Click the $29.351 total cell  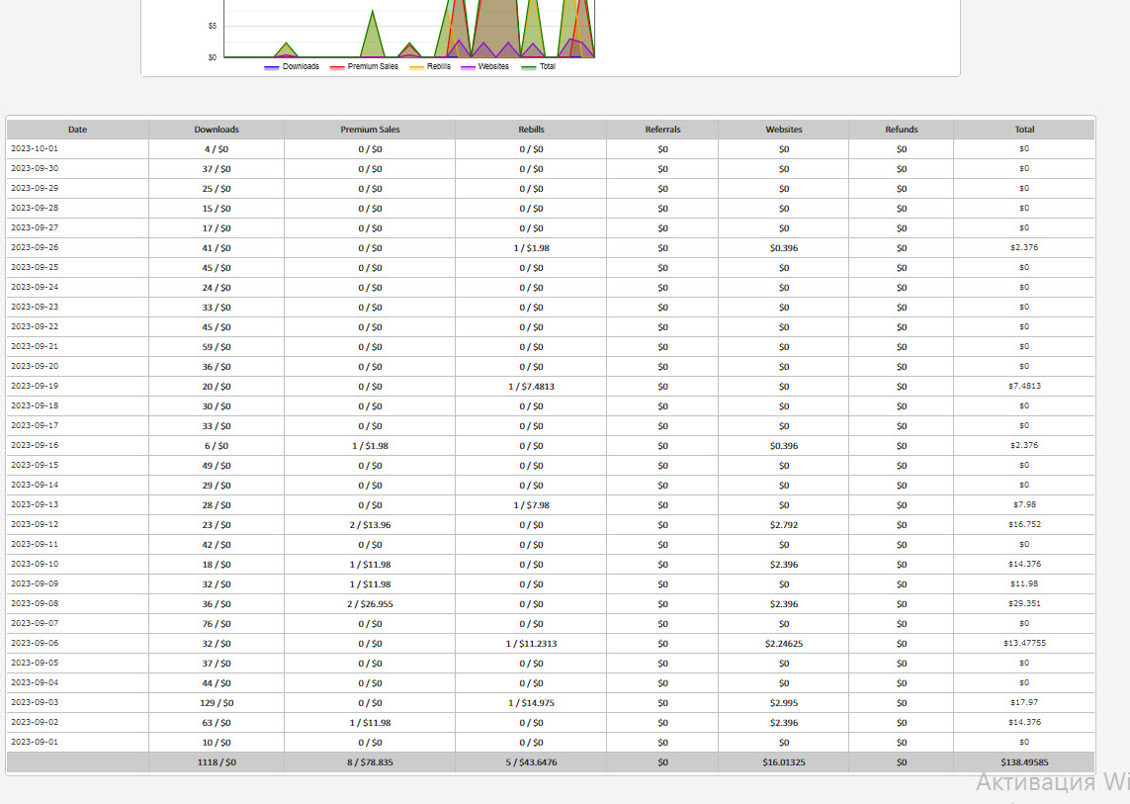(x=1024, y=604)
